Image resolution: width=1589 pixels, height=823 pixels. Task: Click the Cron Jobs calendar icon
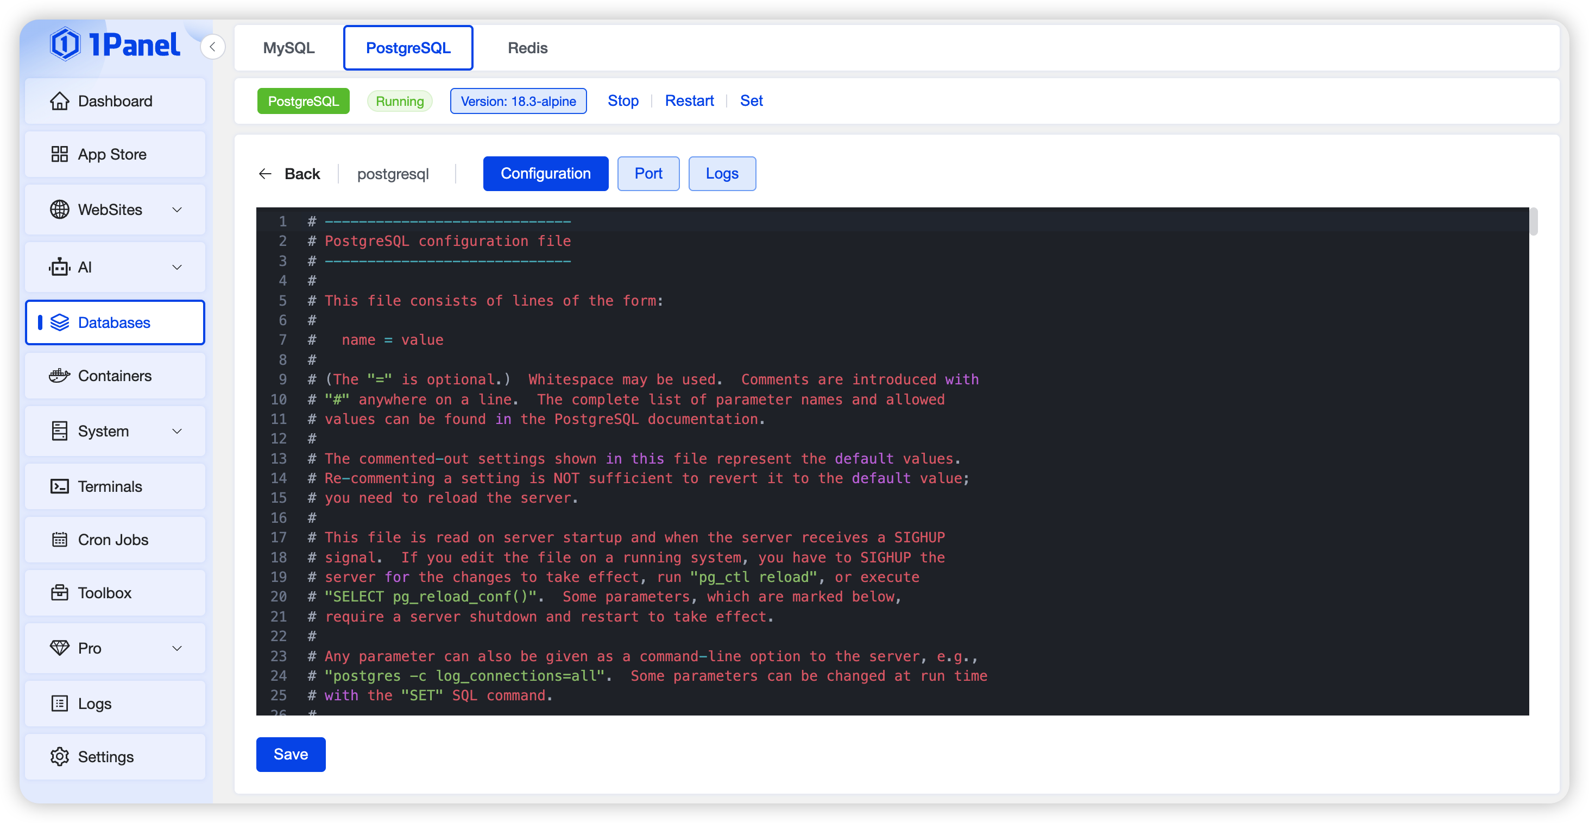point(59,540)
